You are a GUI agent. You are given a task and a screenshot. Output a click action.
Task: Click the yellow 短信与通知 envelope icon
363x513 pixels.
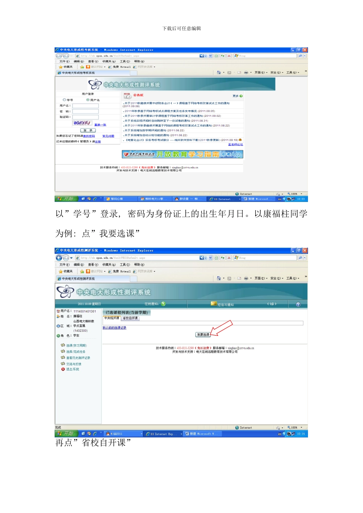(214, 304)
